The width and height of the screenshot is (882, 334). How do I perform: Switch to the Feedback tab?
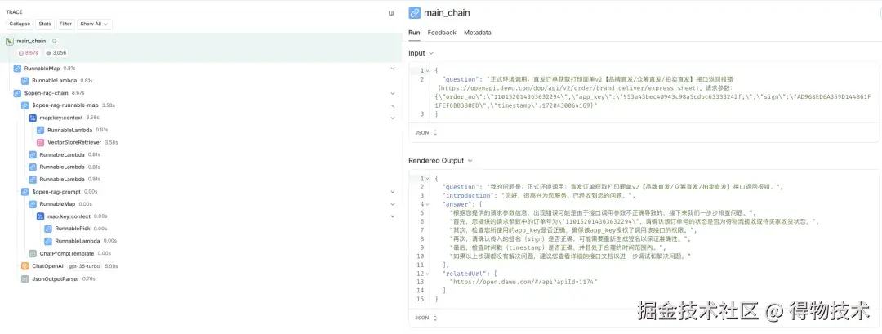click(x=442, y=33)
